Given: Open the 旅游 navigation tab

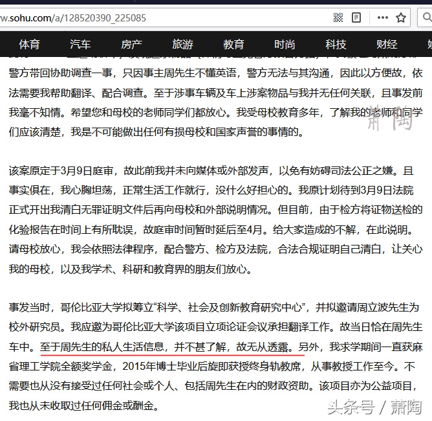Looking at the screenshot, I should pos(182,44).
